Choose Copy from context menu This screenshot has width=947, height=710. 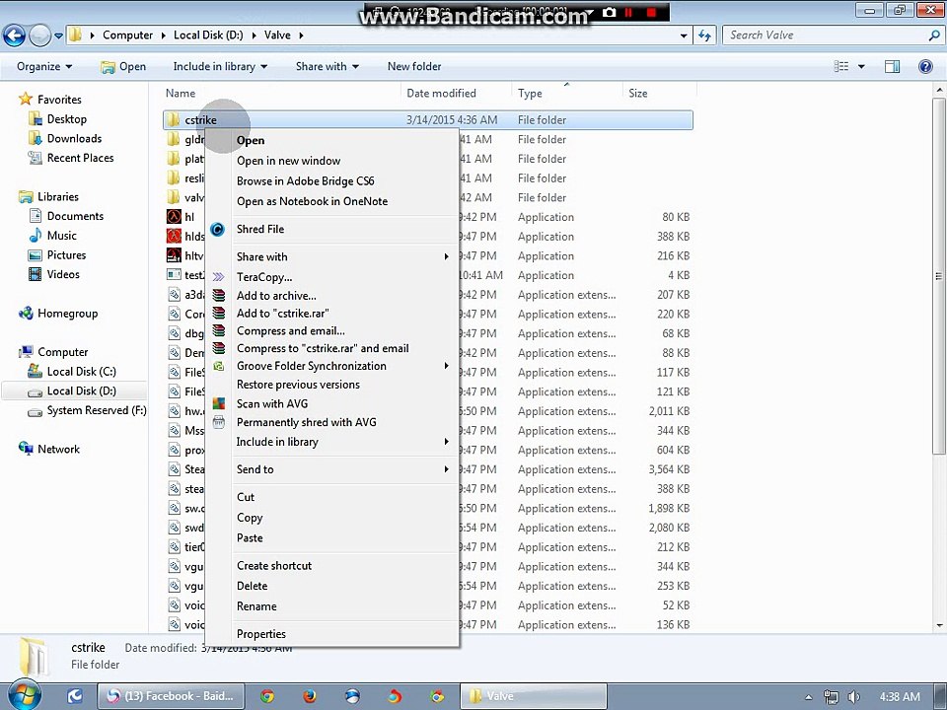pos(250,518)
